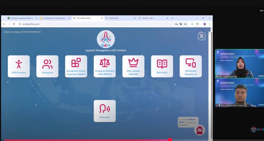Image resolution: width=264 pixels, height=141 pixels.
Task: Select the BKN - Atim Mufarrihah video thumbnail
Action: coord(239,64)
